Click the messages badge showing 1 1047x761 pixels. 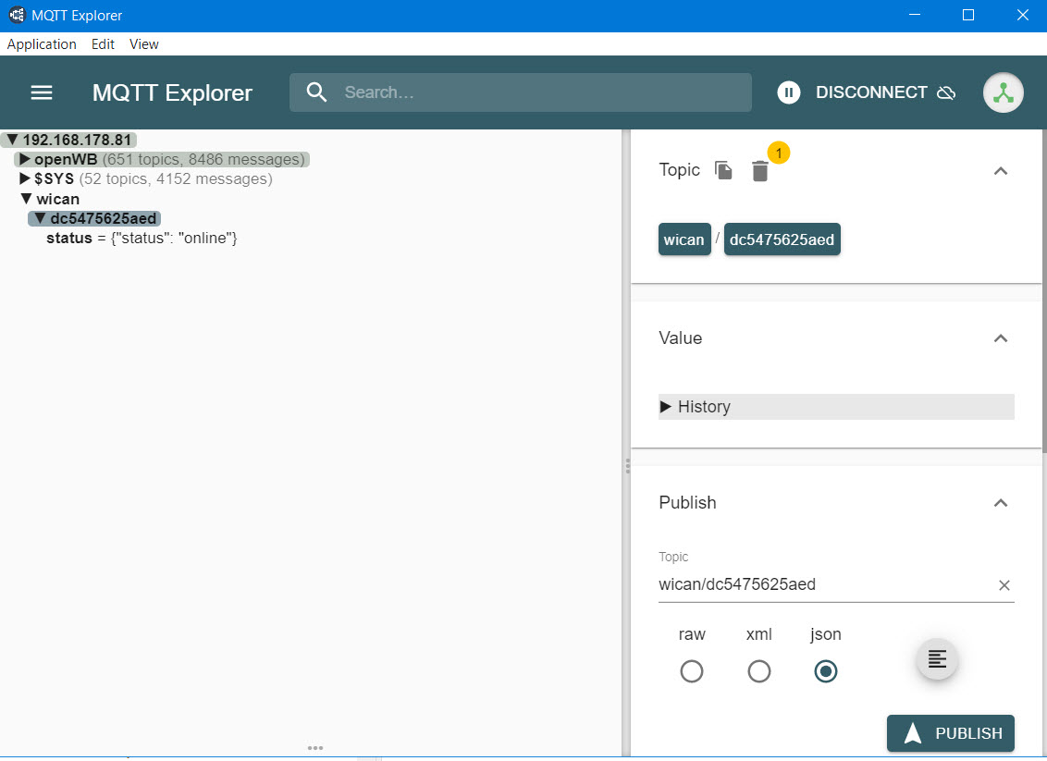pos(779,153)
